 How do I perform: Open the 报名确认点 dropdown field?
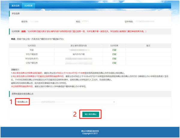(73, 102)
